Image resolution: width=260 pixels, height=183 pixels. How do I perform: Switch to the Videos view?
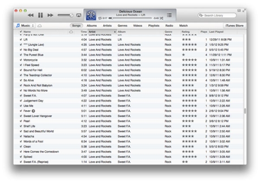[x=137, y=26]
